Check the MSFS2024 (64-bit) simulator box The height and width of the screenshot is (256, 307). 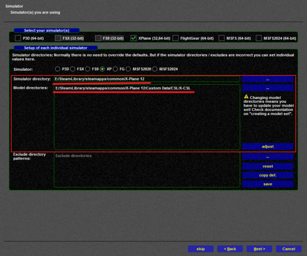coord(259,38)
